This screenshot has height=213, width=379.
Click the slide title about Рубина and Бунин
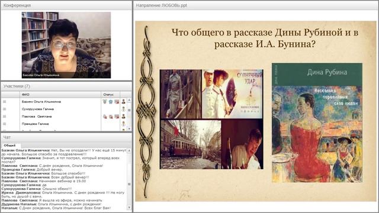265,38
